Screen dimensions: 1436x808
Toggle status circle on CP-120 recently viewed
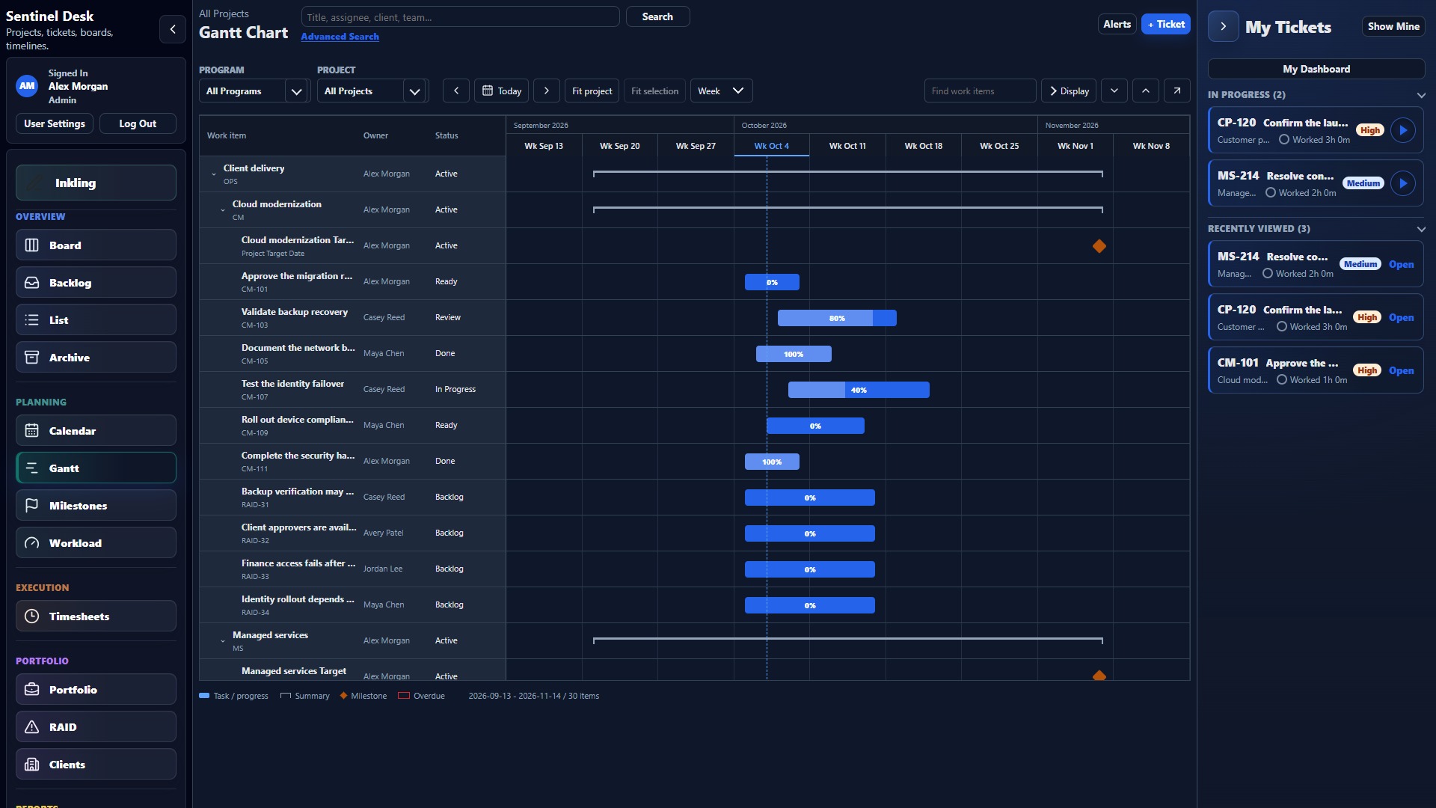pyautogui.click(x=1282, y=327)
